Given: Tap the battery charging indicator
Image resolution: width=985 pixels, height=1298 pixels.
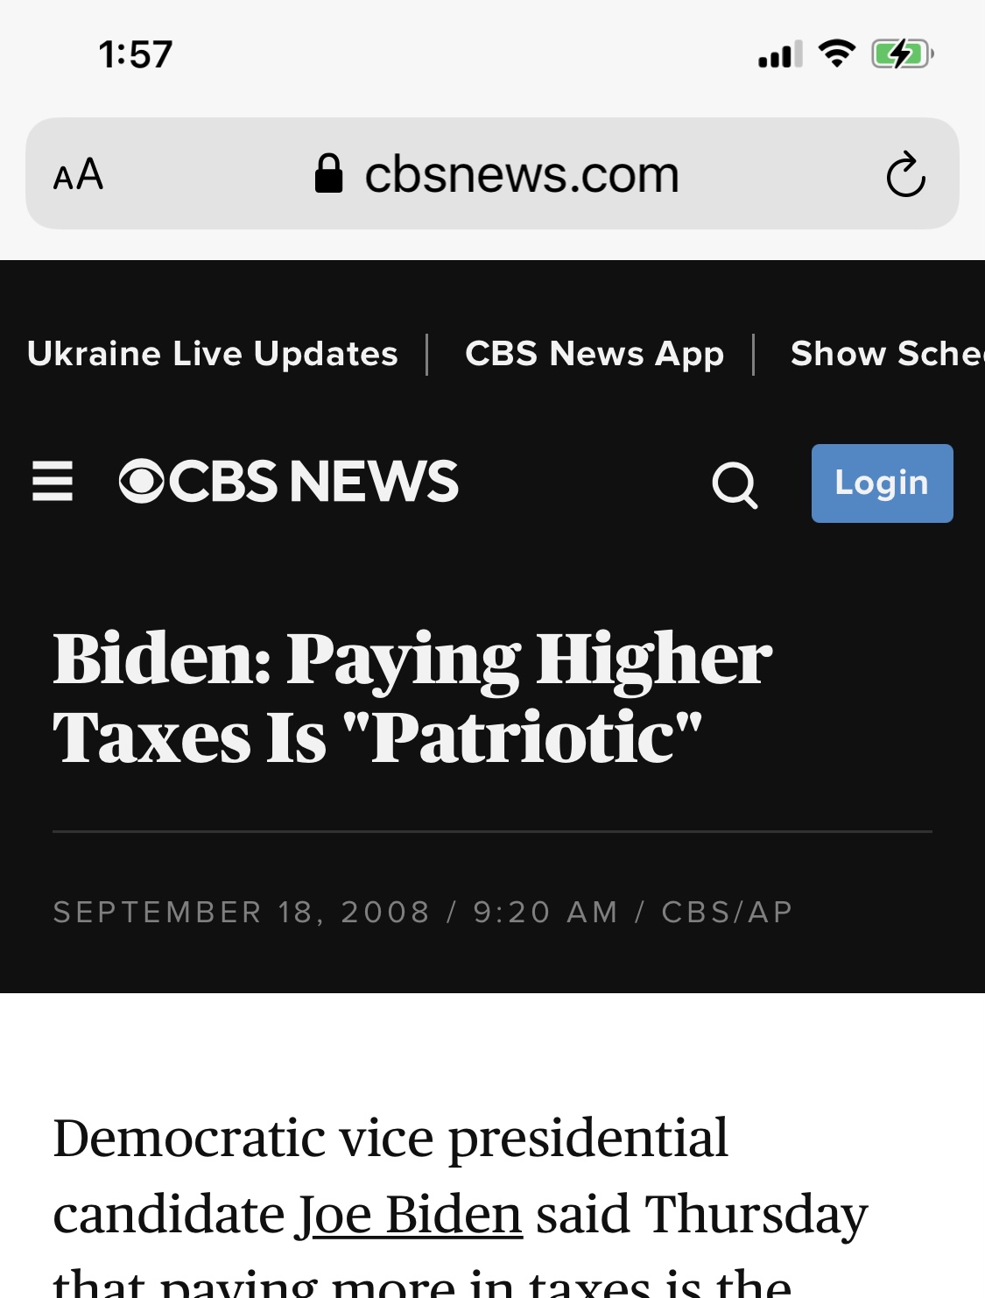Looking at the screenshot, I should coord(902,54).
